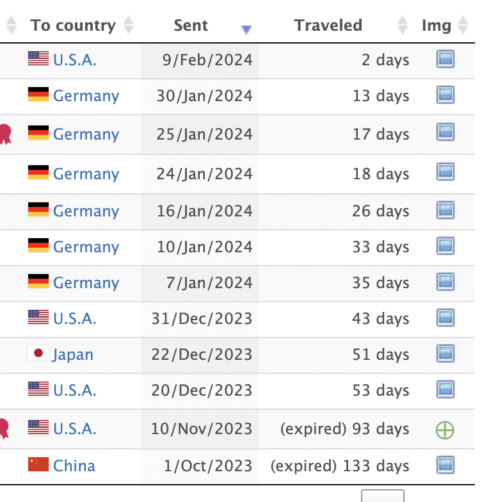Sort table by To country column
The height and width of the screenshot is (502, 498).
point(128,25)
